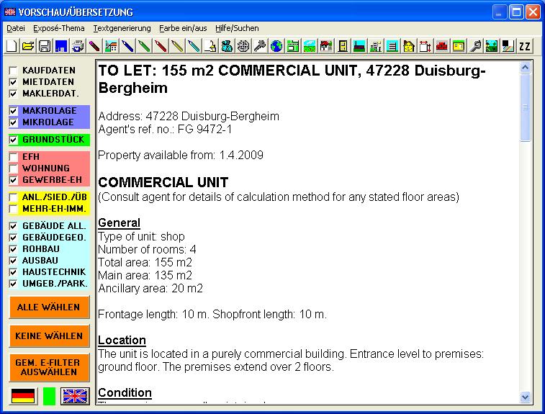Toggle the HAUSTECHNIK checkbox off
Viewport: 545px width, 414px height.
click(x=13, y=272)
